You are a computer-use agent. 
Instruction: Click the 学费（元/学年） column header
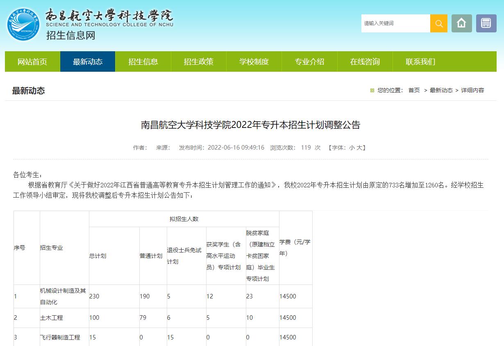point(295,248)
